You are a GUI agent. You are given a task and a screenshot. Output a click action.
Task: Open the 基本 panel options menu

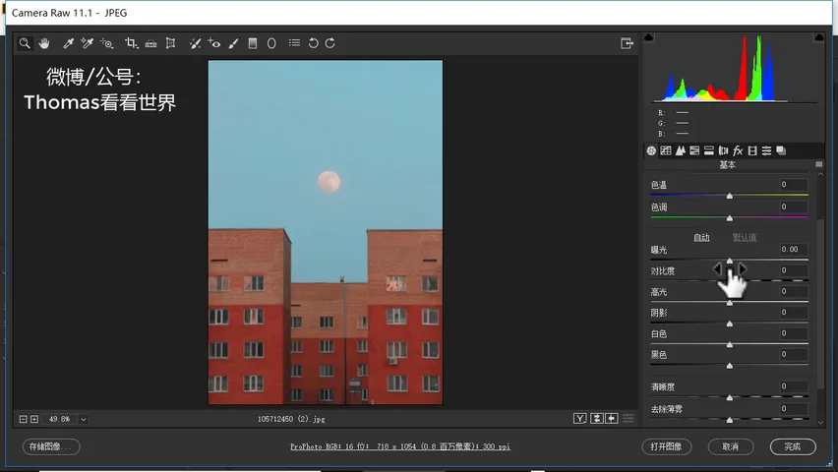818,164
